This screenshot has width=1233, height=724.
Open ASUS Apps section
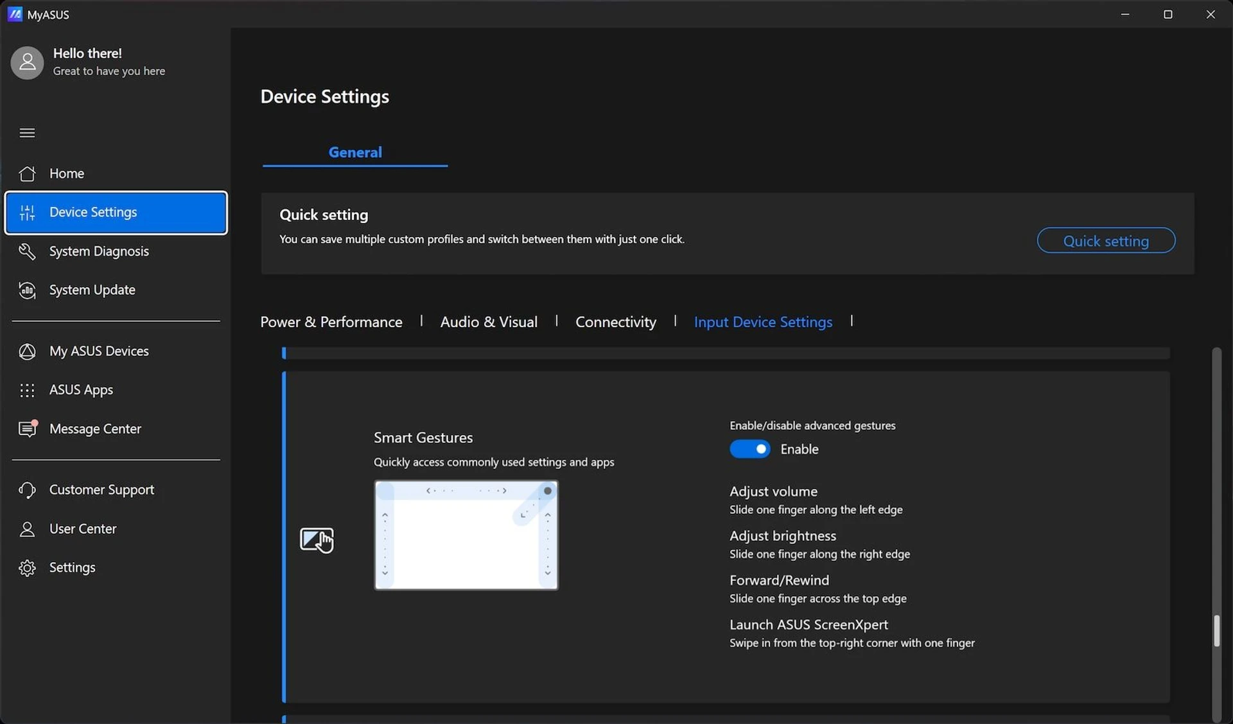pyautogui.click(x=116, y=390)
